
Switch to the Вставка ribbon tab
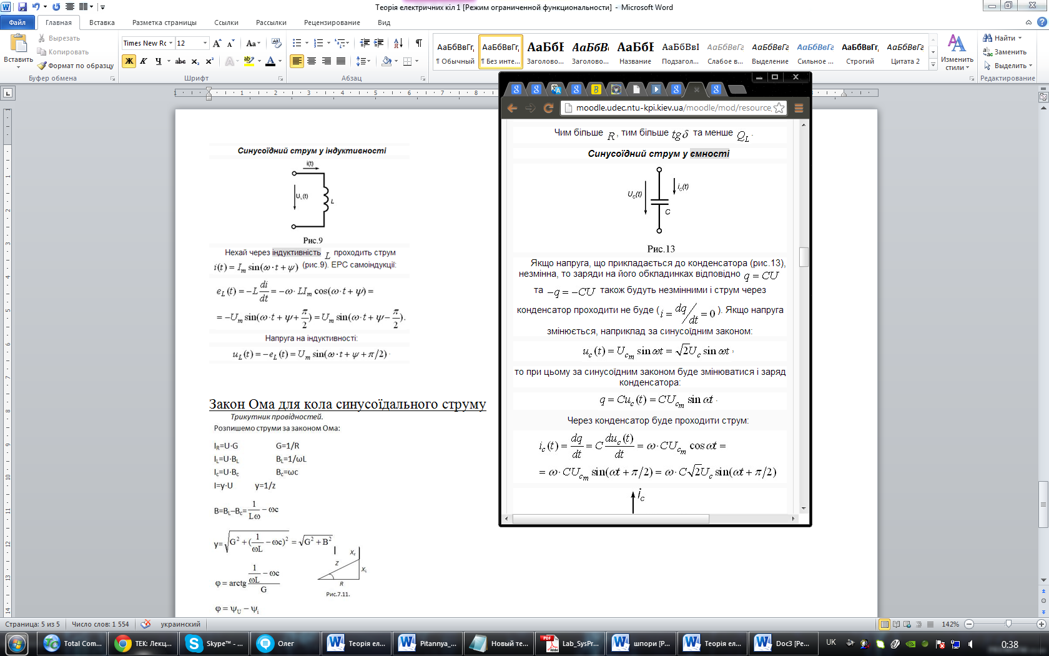102,22
